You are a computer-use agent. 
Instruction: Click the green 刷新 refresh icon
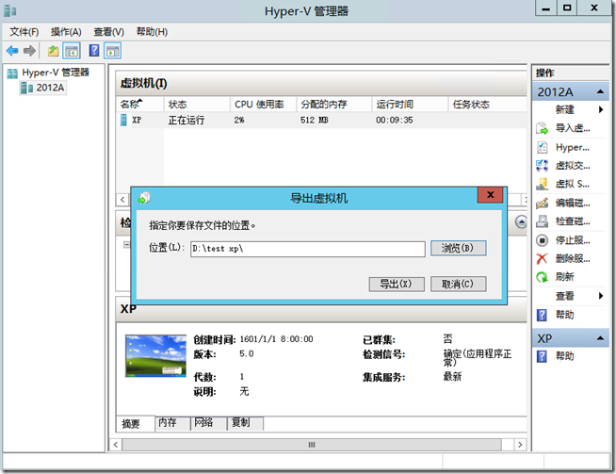pos(543,277)
